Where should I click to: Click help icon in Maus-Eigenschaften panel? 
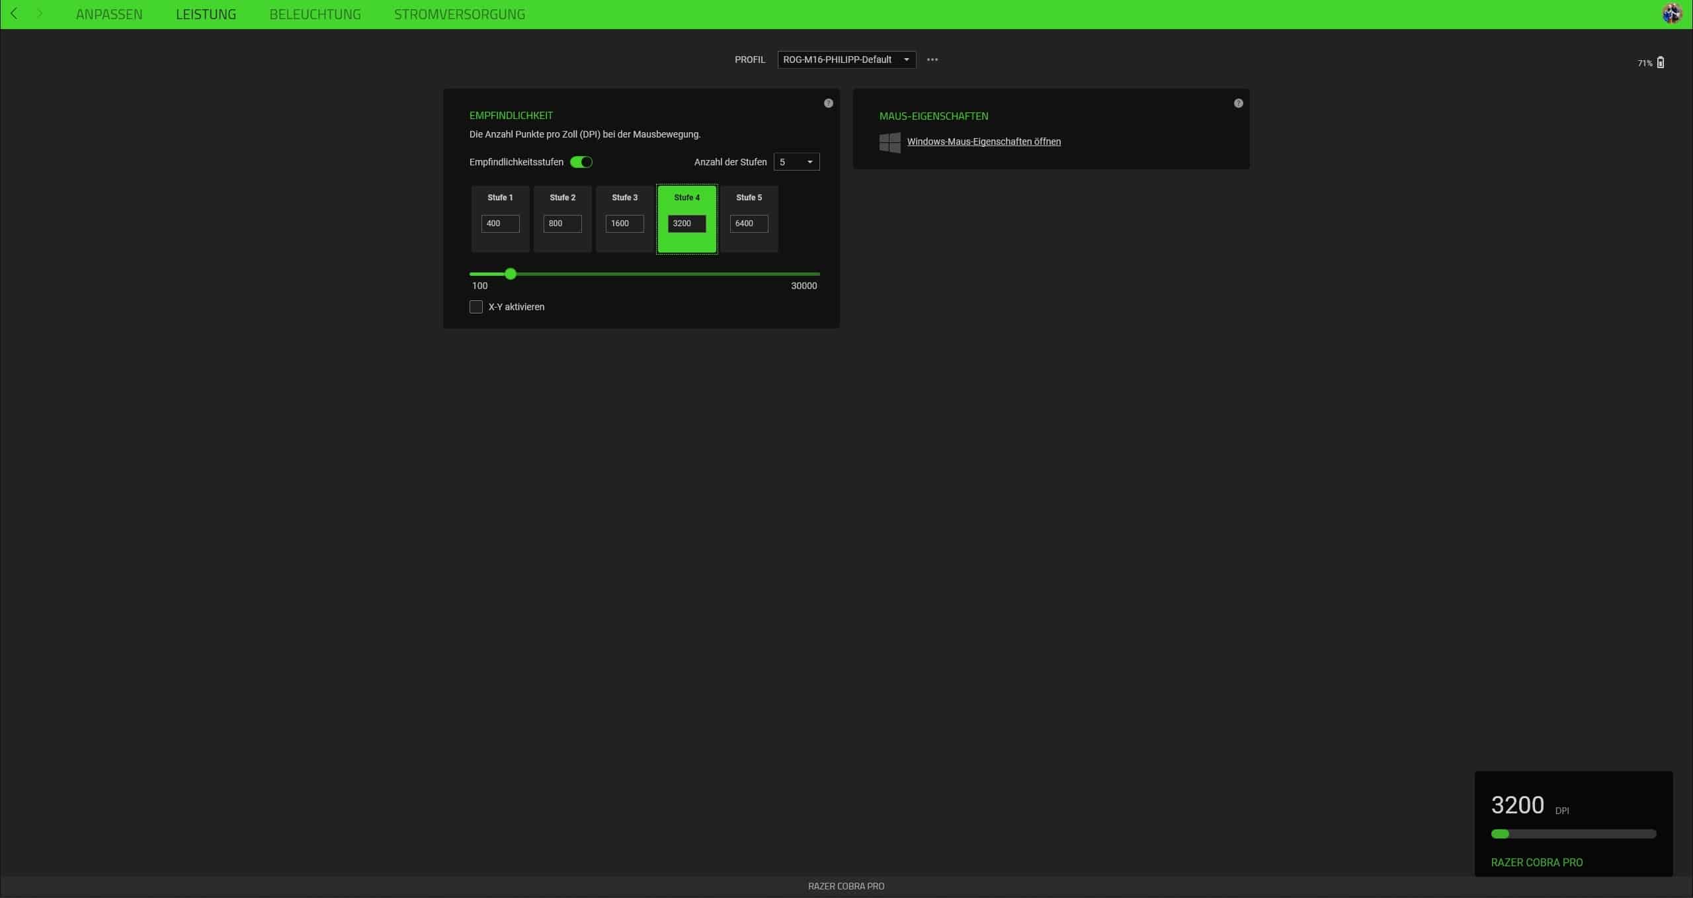[1238, 103]
